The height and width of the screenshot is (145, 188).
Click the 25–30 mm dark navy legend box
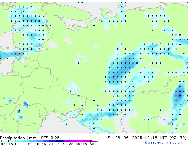(x=60, y=141)
